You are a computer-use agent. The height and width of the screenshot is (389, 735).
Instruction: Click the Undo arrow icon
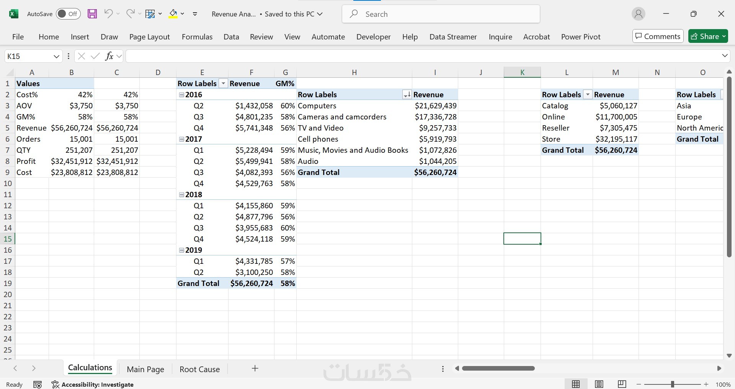[x=108, y=14]
